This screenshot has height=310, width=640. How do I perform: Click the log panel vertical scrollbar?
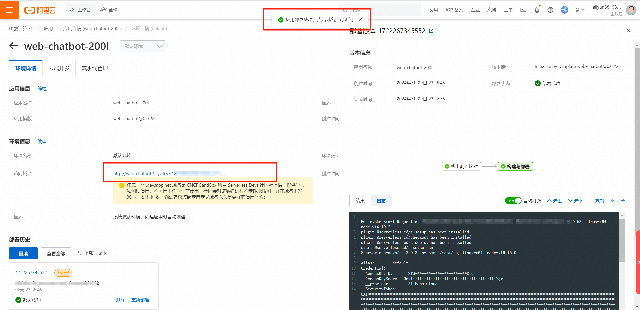tap(622, 240)
